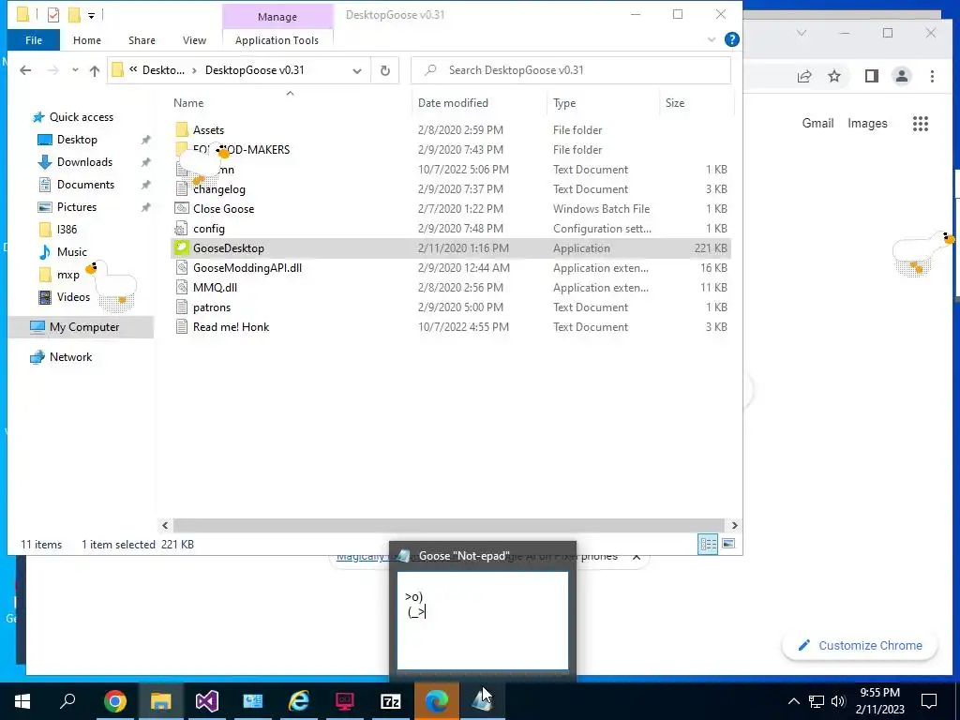Viewport: 960px width, 720px height.
Task: Select the Application Tools tab
Action: click(x=277, y=40)
